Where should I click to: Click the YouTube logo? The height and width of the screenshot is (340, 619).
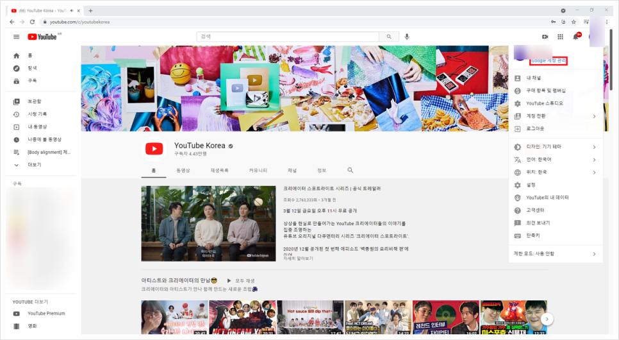(42, 37)
